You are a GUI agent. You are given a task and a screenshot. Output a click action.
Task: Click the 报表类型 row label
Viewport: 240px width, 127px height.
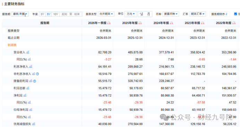point(14,31)
